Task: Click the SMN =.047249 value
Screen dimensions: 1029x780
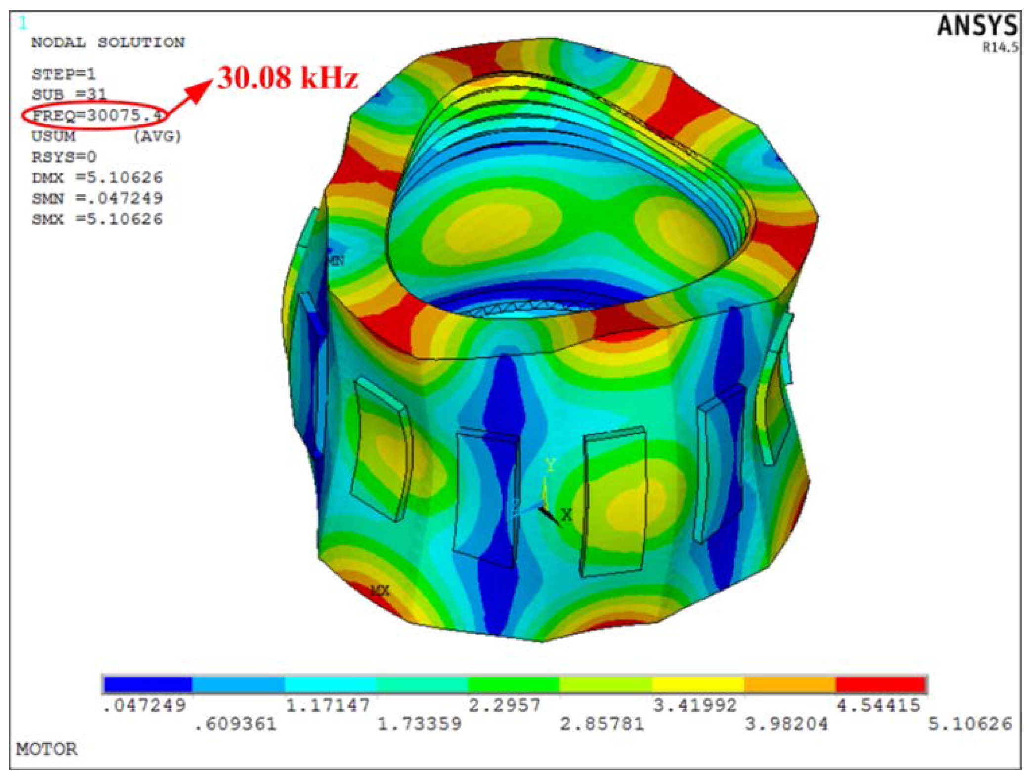Action: [97, 198]
